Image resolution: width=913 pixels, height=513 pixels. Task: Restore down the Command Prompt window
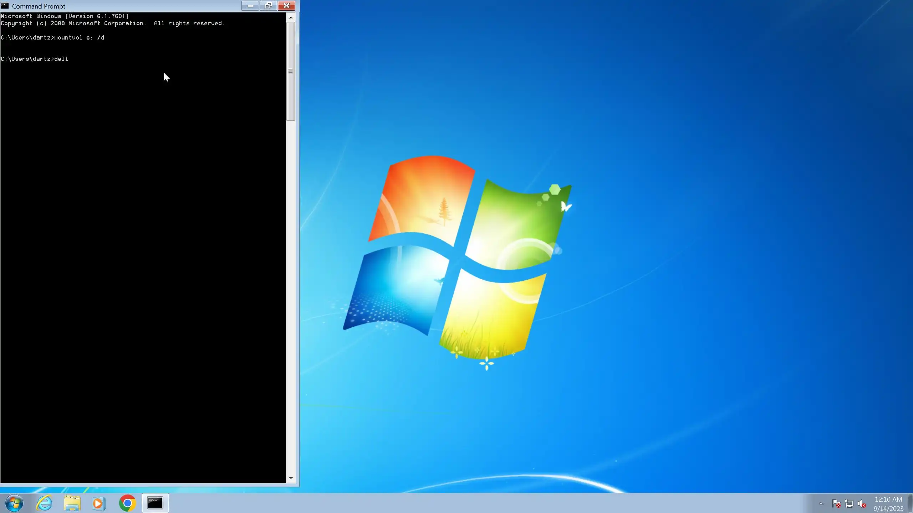click(268, 6)
